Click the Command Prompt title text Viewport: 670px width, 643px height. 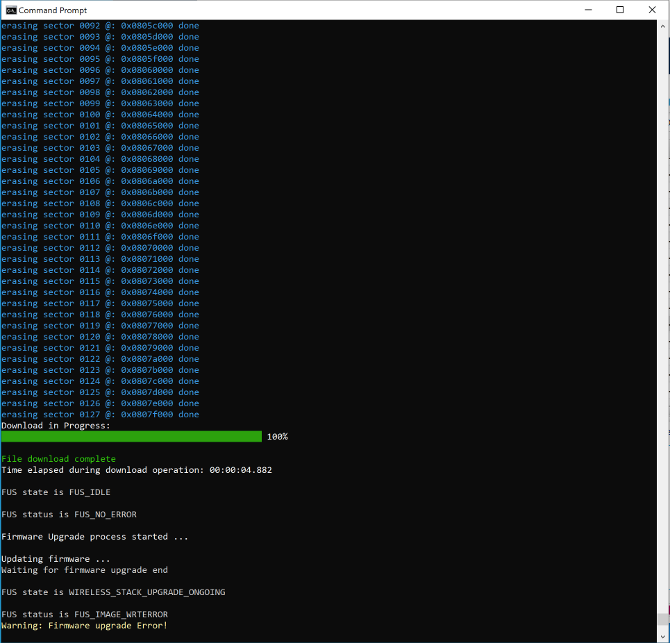pyautogui.click(x=53, y=10)
